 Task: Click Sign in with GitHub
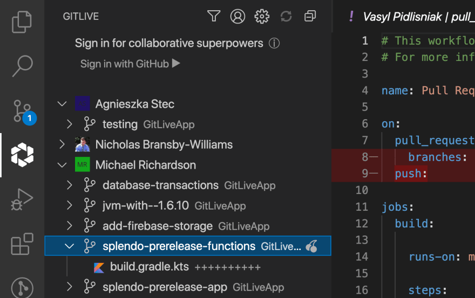[125, 64]
